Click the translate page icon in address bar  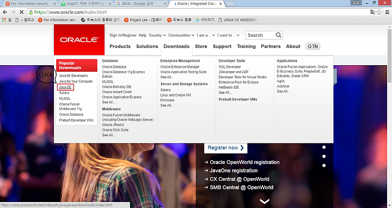(372, 12)
